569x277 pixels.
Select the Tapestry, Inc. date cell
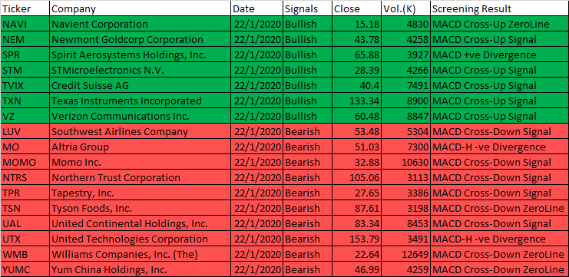tap(257, 193)
